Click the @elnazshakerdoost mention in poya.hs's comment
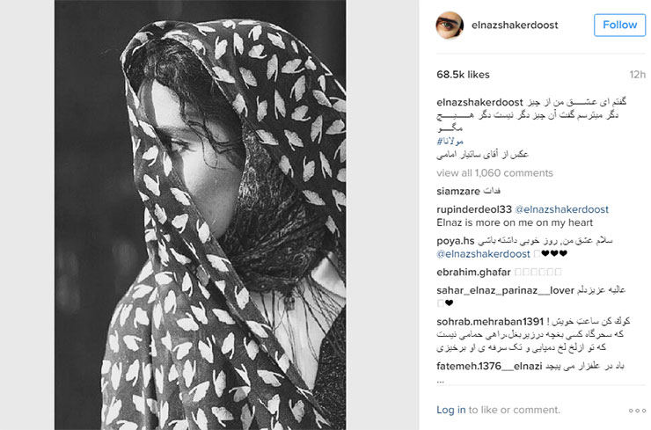 [x=483, y=254]
